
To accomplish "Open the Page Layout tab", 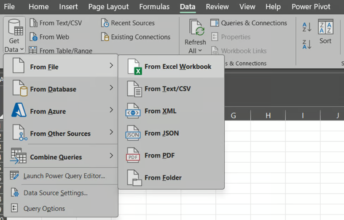I will (108, 7).
